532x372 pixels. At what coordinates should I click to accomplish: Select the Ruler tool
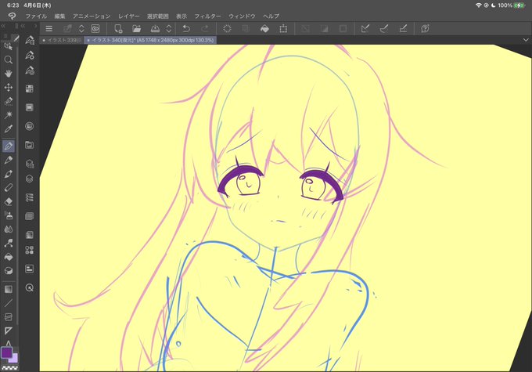coord(8,330)
